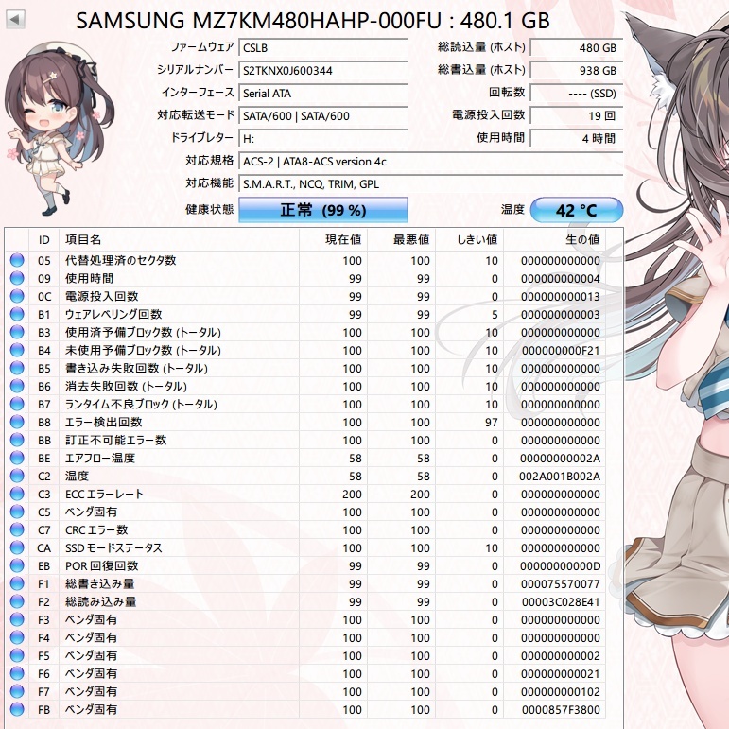
Task: Select raw value 0000857F3800
Action: coord(561,710)
